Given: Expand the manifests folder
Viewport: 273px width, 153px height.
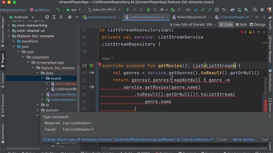Looking at the screenshot, I should click(x=13, y=41).
